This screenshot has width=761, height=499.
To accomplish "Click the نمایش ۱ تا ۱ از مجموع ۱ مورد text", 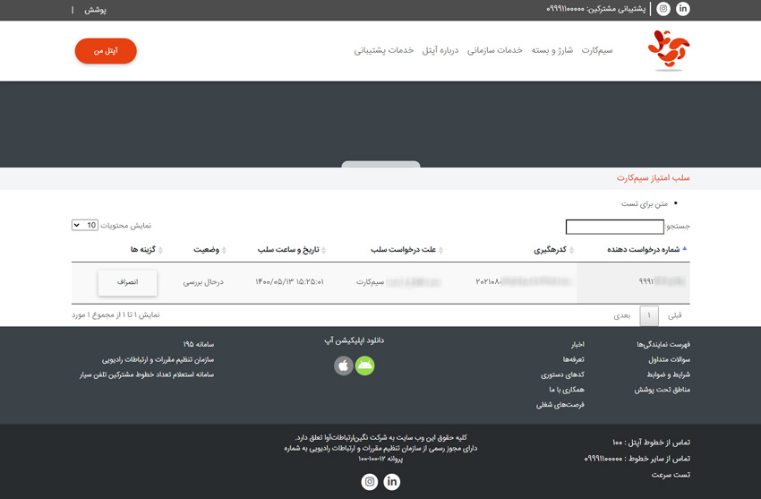I will 116,315.
